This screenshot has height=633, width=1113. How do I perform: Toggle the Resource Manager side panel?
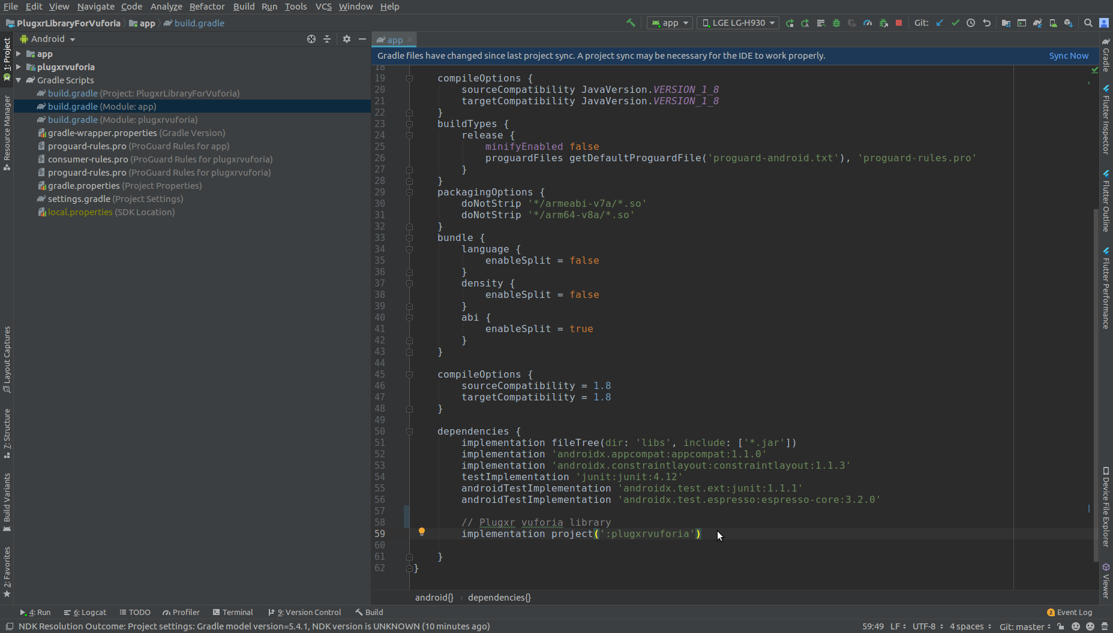point(7,132)
